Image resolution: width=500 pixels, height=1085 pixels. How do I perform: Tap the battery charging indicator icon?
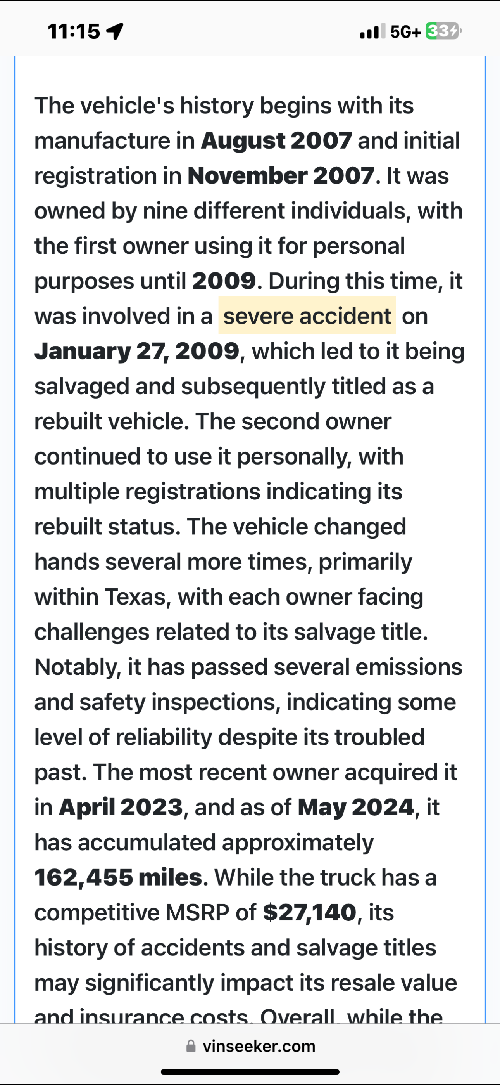[443, 31]
